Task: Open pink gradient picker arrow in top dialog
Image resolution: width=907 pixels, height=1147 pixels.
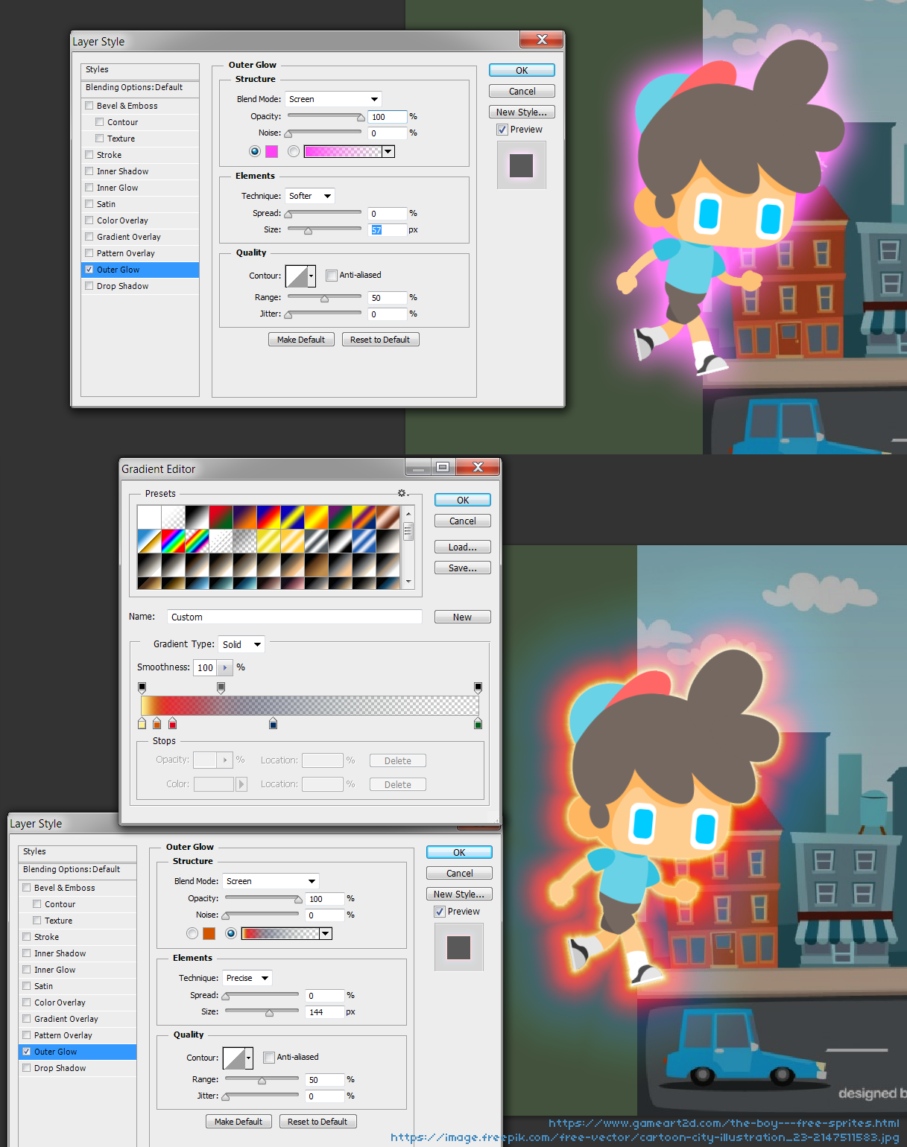Action: pos(388,151)
